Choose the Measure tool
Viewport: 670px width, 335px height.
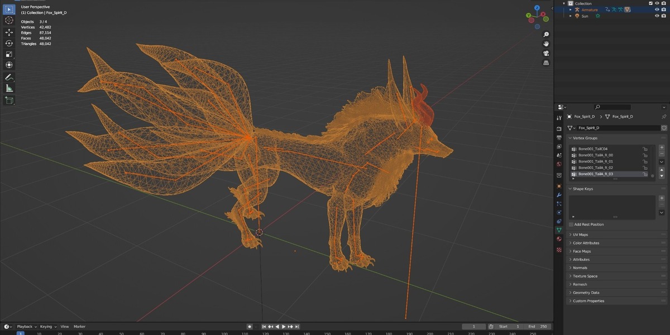click(x=9, y=88)
